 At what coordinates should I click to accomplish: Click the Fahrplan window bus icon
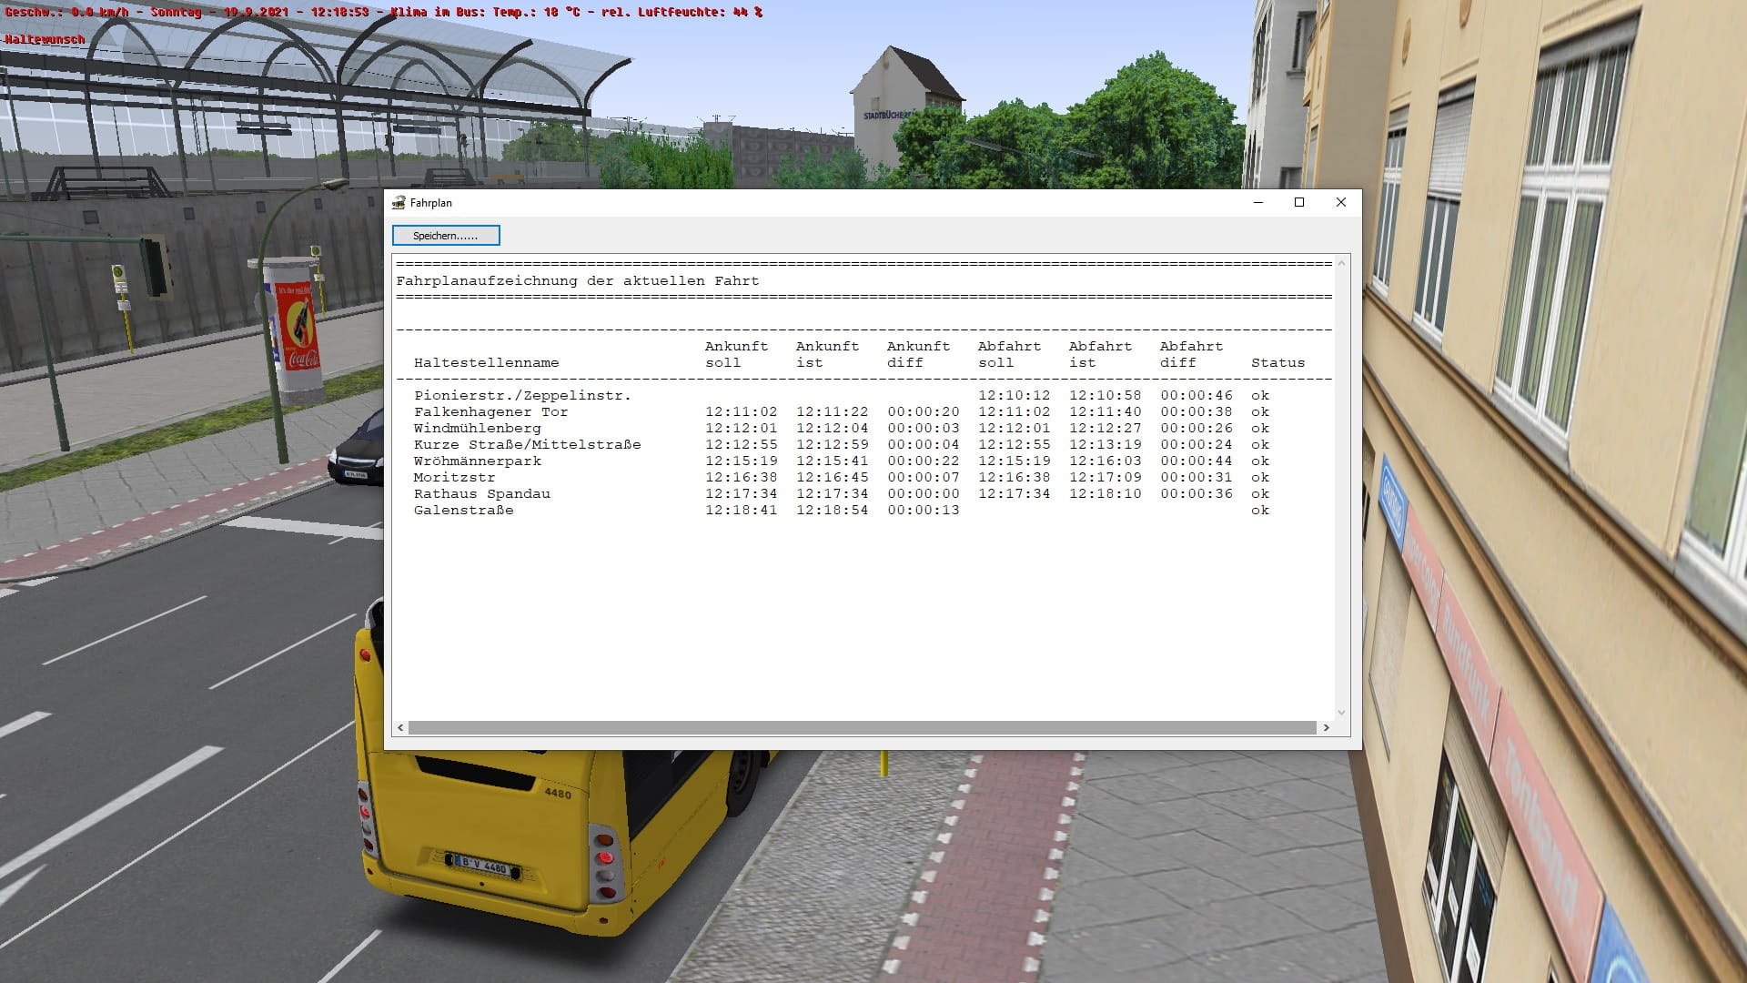coord(399,203)
